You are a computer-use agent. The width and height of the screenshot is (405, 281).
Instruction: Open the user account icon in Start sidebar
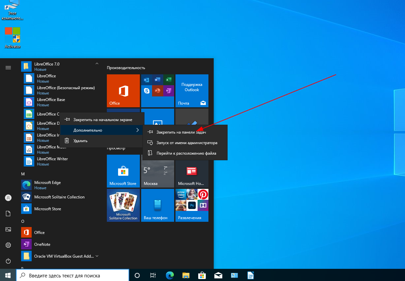tap(8, 198)
